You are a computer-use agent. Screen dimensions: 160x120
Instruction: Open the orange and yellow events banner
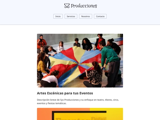pos(80,114)
